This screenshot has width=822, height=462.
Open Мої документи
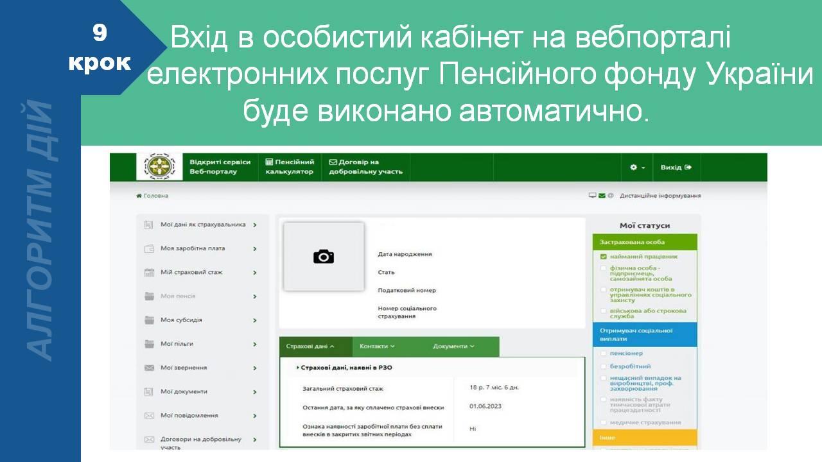(x=184, y=391)
